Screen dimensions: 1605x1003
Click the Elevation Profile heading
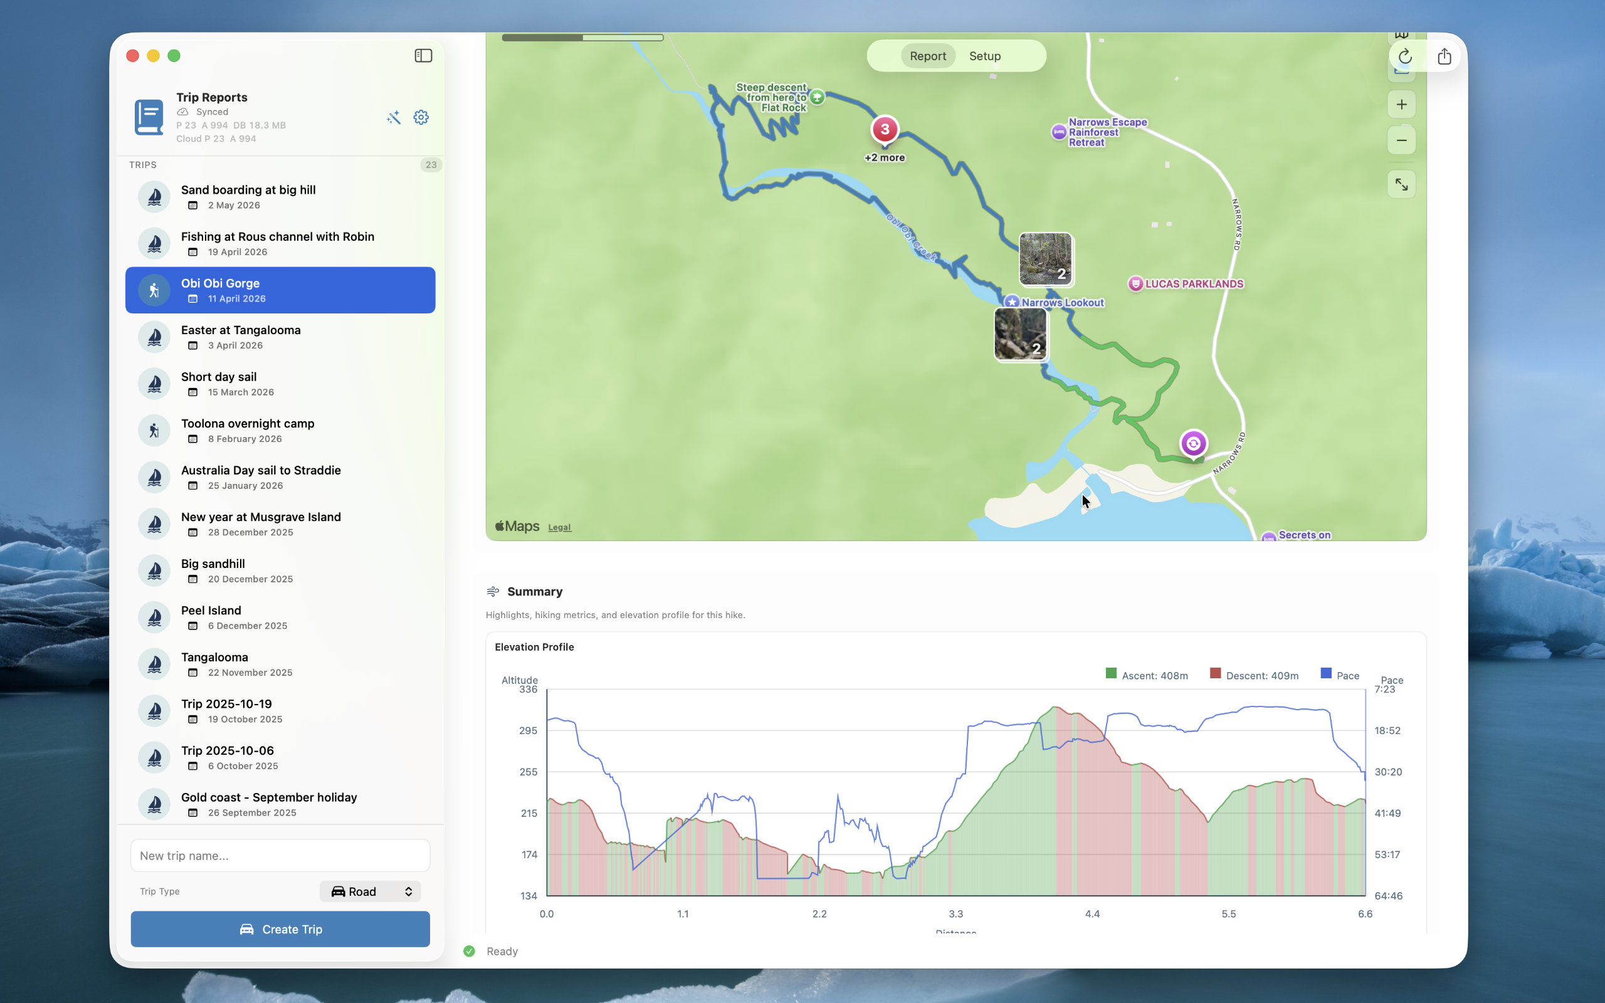coord(535,647)
